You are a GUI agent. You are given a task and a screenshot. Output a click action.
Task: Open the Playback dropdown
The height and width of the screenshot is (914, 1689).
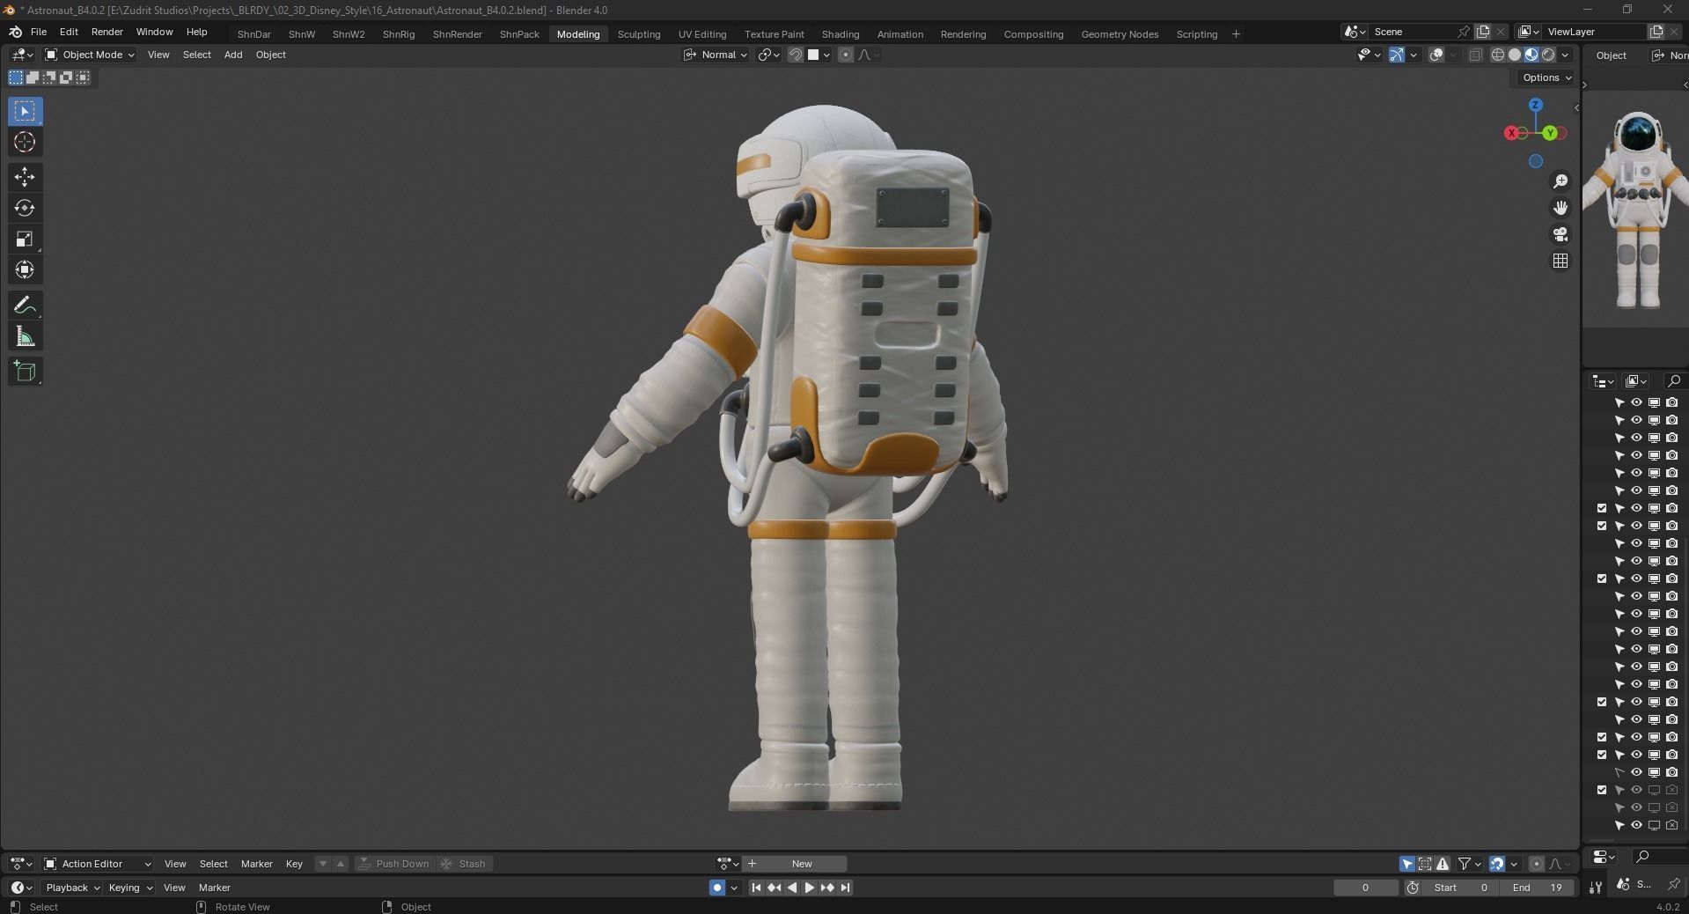72,888
